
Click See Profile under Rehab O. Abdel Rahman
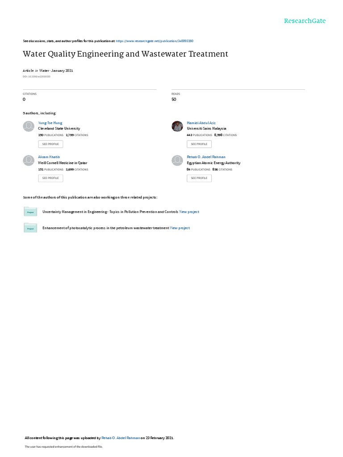[199, 178]
